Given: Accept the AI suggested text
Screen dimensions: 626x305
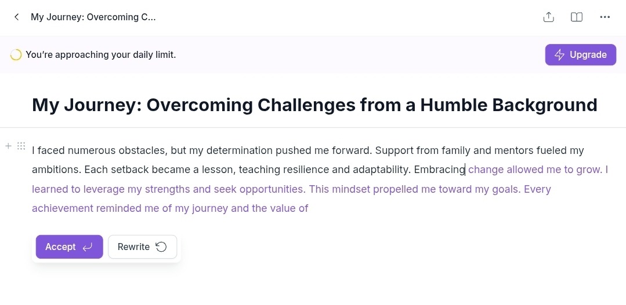Looking at the screenshot, I should (70, 247).
